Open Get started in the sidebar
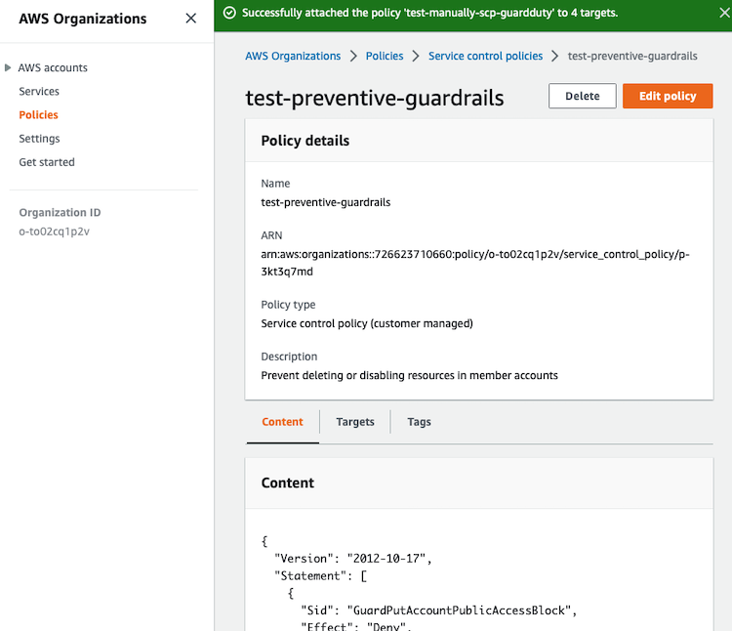732x631 pixels. click(47, 162)
